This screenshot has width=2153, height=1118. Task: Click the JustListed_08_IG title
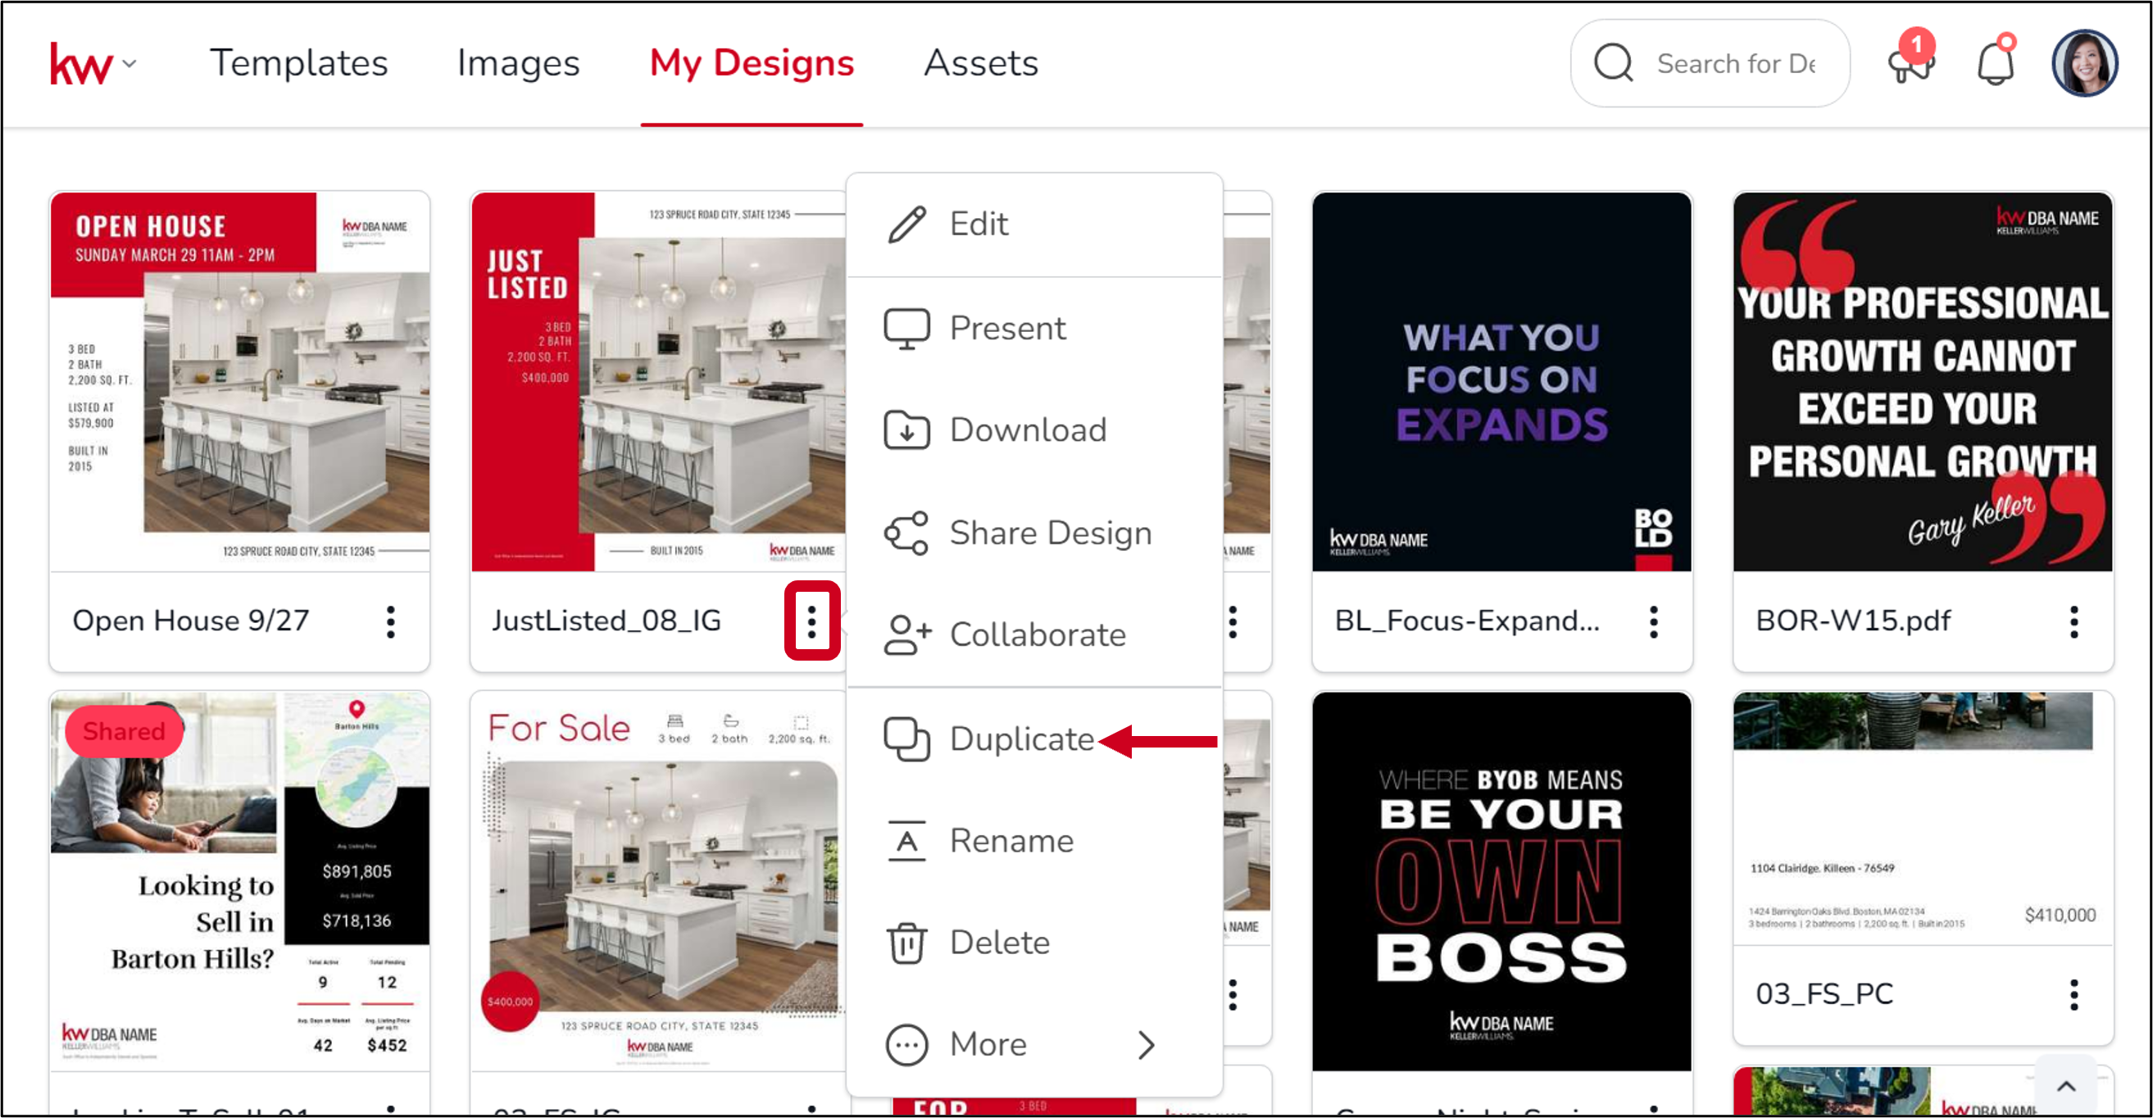tap(606, 620)
